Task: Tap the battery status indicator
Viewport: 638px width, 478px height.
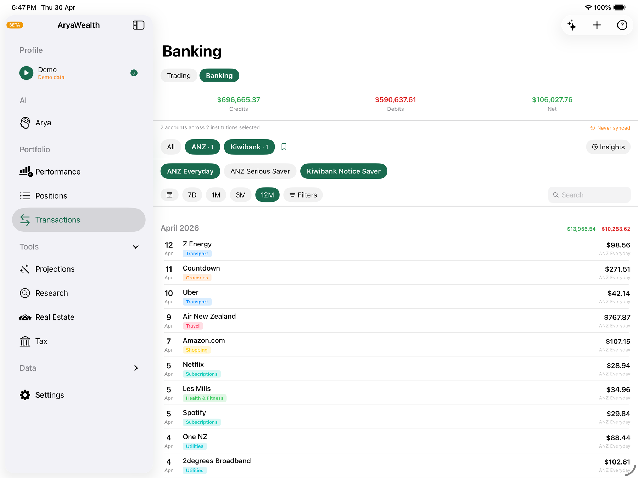Action: coord(620,7)
